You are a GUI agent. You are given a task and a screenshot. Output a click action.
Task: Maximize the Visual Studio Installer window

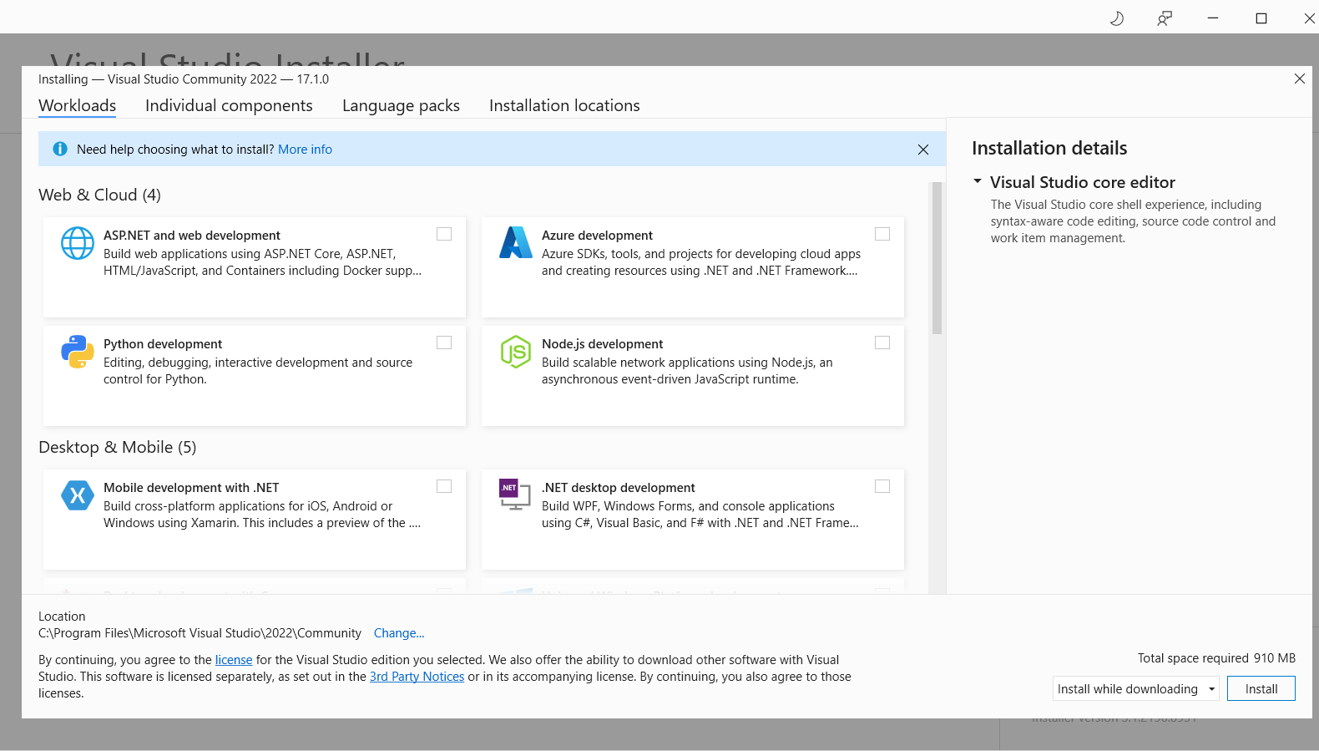pos(1261,18)
